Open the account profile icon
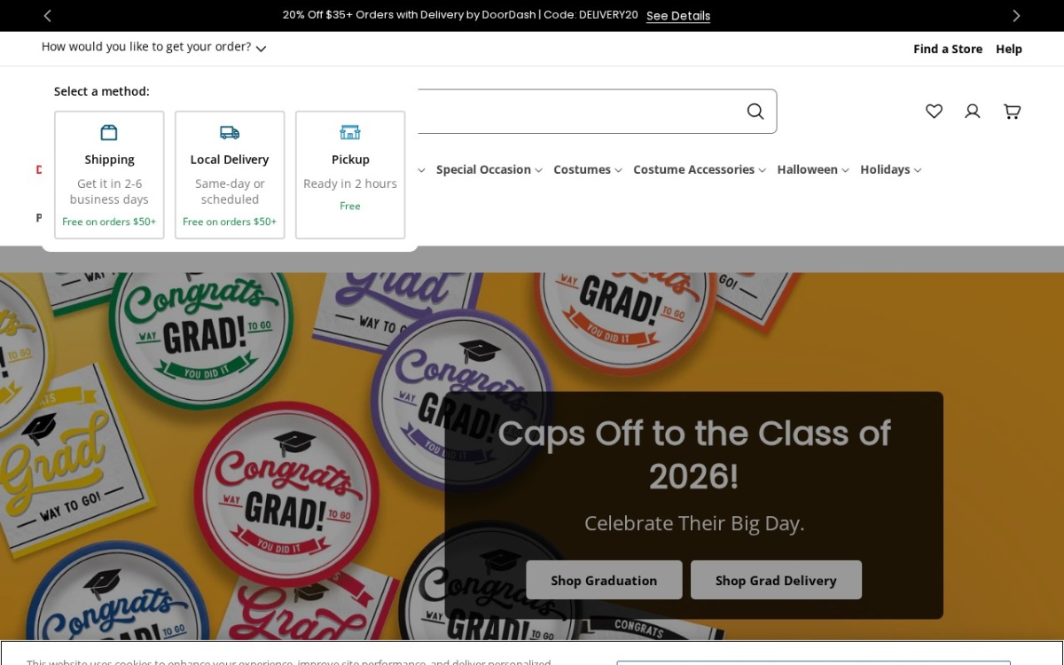Viewport: 1064px width, 665px height. 973,111
